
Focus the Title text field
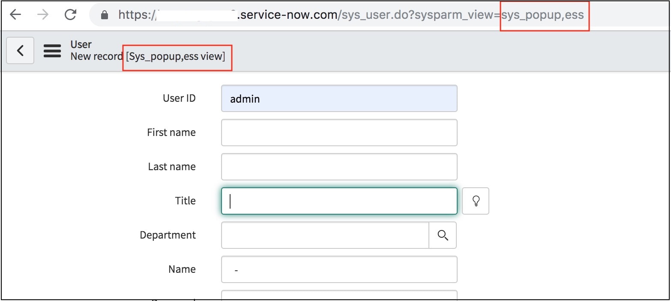point(338,201)
